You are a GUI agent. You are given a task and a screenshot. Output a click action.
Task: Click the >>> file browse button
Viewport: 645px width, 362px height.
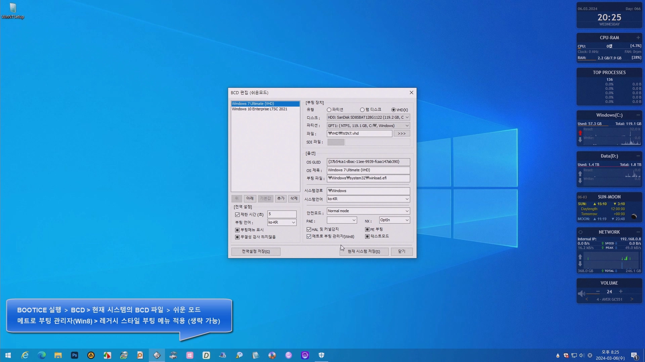coord(402,133)
